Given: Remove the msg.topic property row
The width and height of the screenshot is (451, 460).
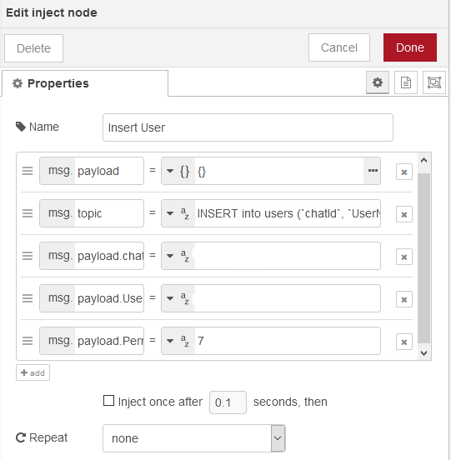Looking at the screenshot, I should click(404, 214).
